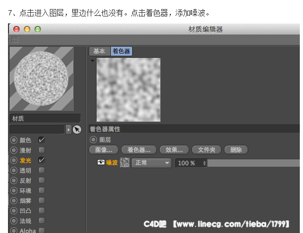
Task: Click the opacity stepper arrows
Action: (x=204, y=163)
